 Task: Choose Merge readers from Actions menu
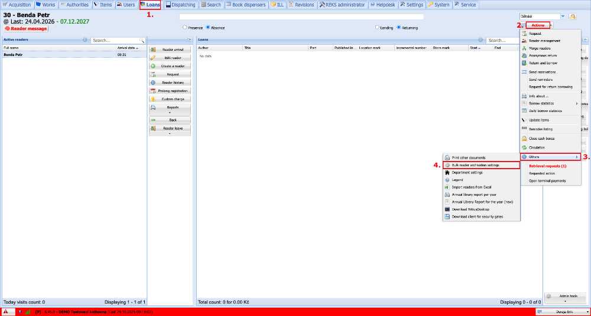550,48
